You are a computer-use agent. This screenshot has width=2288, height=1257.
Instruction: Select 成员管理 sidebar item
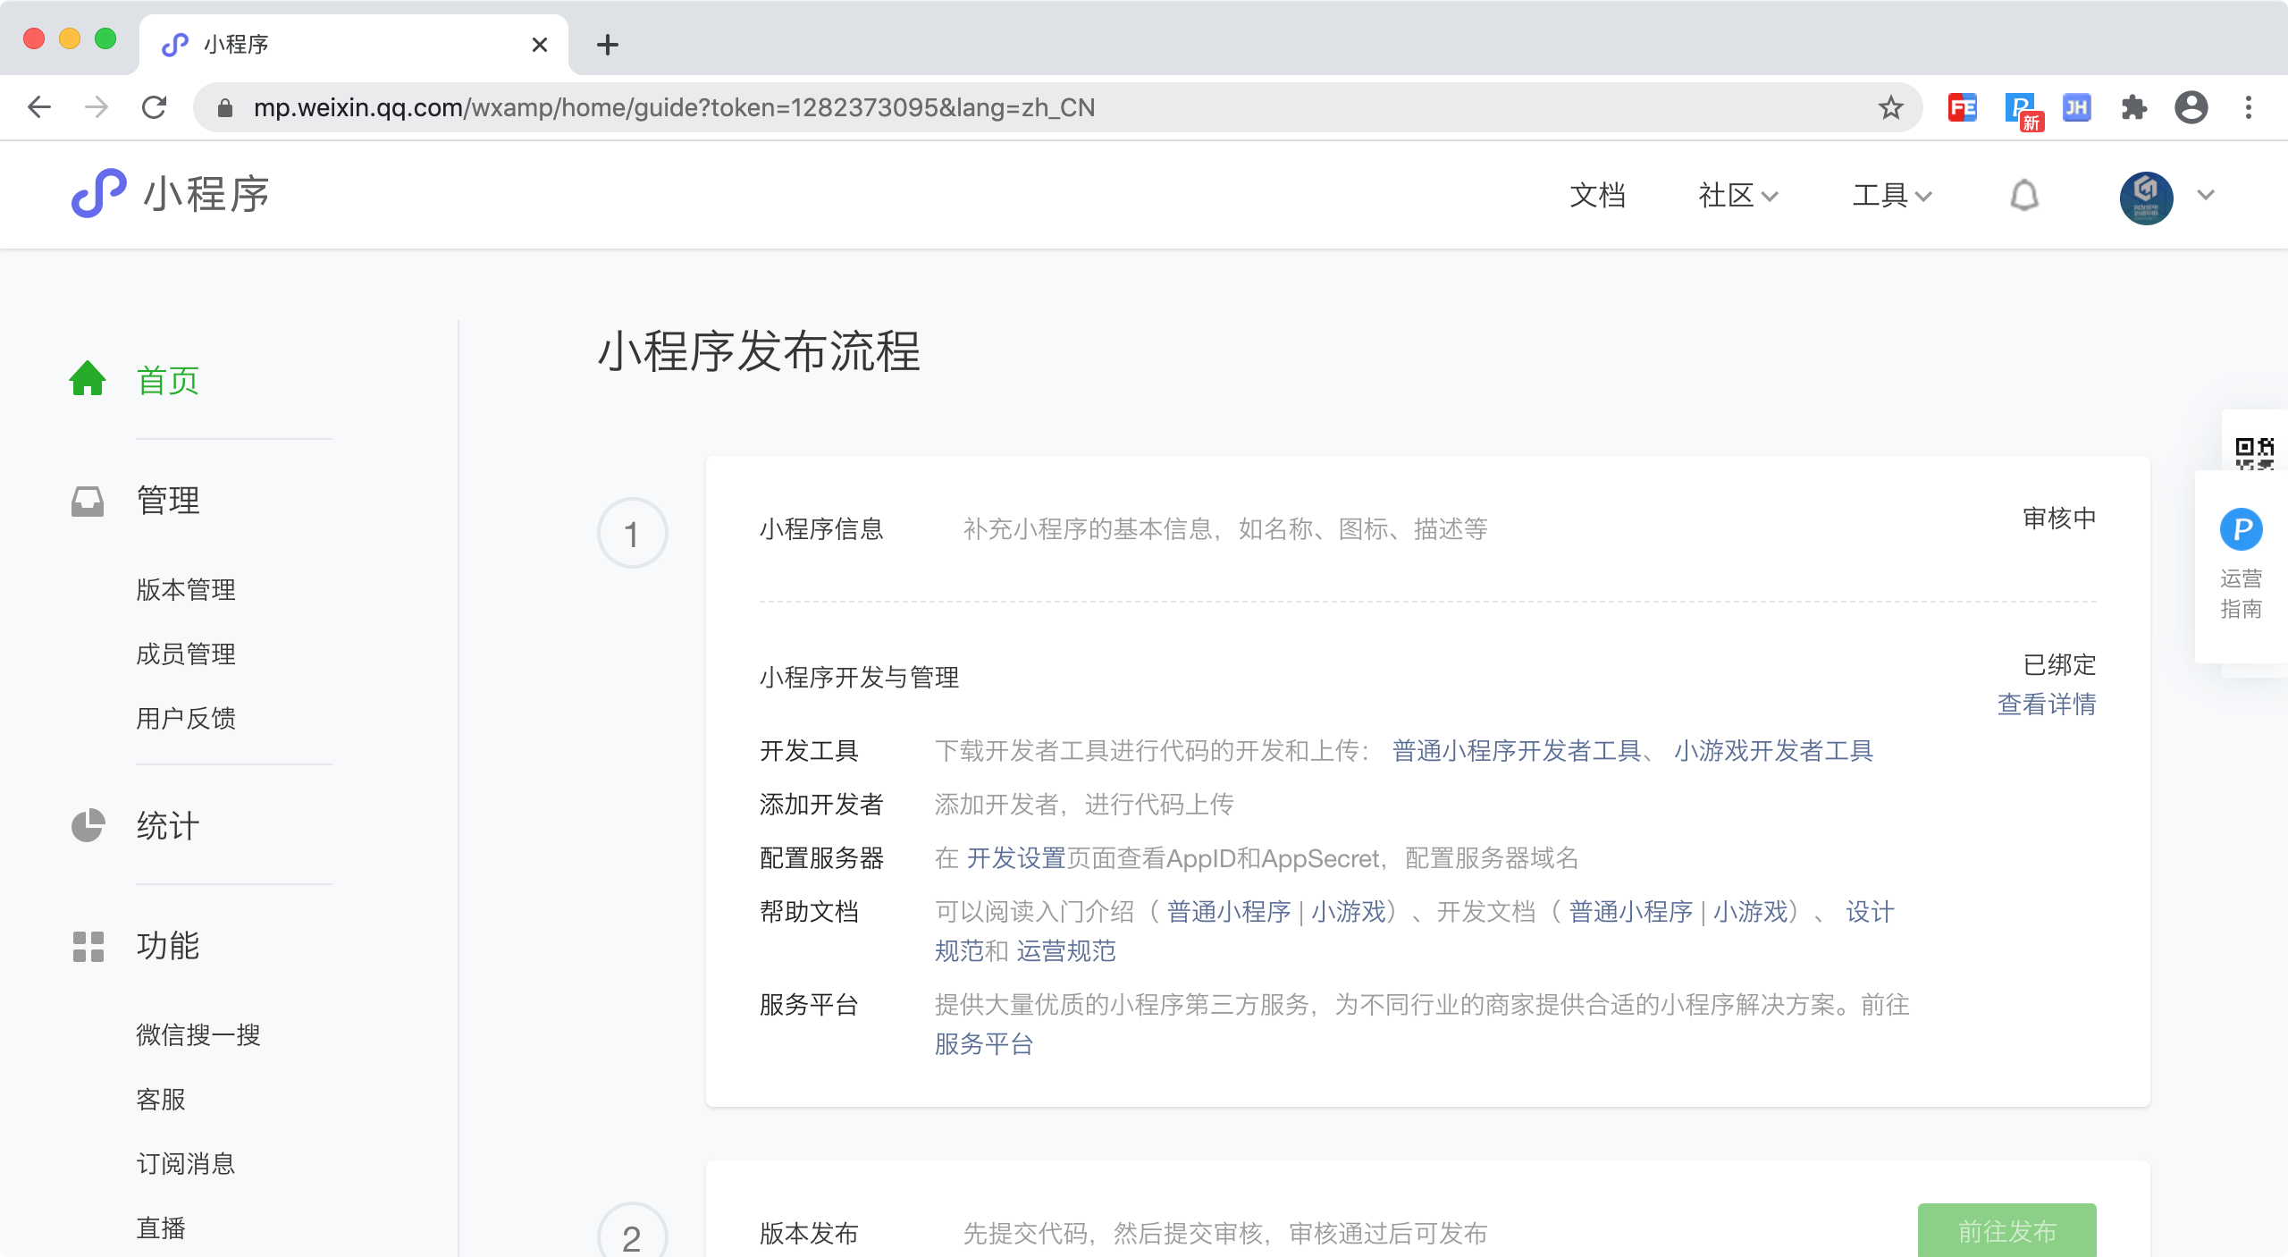point(186,654)
